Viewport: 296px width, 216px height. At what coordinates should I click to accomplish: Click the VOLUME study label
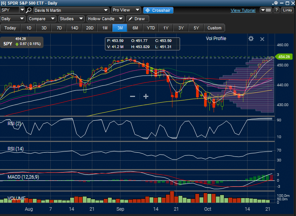16,198
